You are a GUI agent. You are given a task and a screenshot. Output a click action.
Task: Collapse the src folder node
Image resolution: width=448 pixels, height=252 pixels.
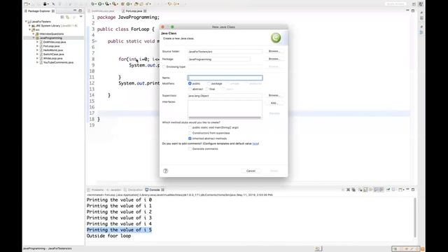click(29, 29)
